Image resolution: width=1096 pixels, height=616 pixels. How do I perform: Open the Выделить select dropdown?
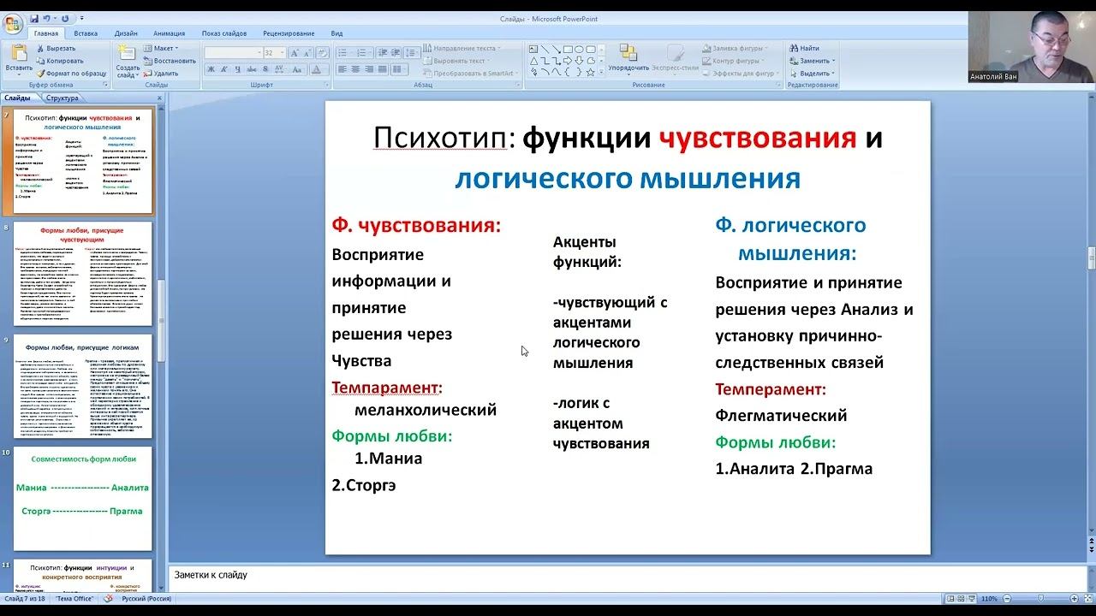[x=812, y=74]
